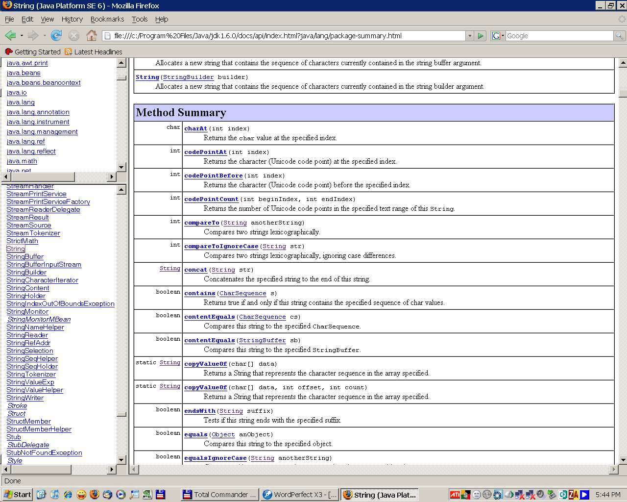Open the Edit menu
The image size is (627, 502).
pyautogui.click(x=27, y=19)
